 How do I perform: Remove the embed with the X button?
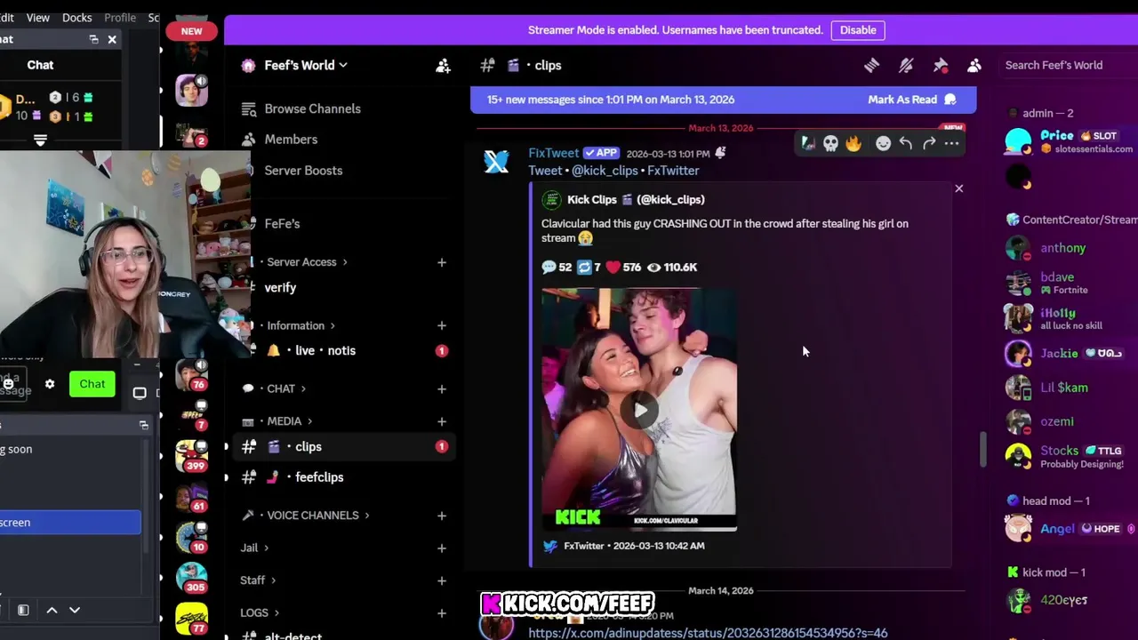(x=958, y=188)
